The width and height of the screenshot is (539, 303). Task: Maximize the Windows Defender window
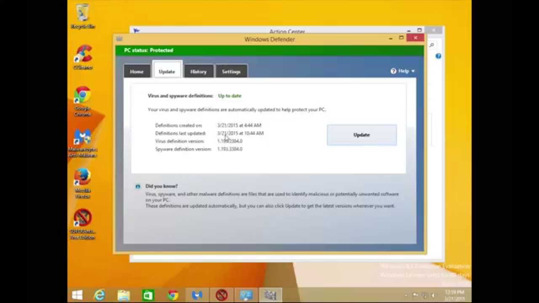(x=401, y=38)
